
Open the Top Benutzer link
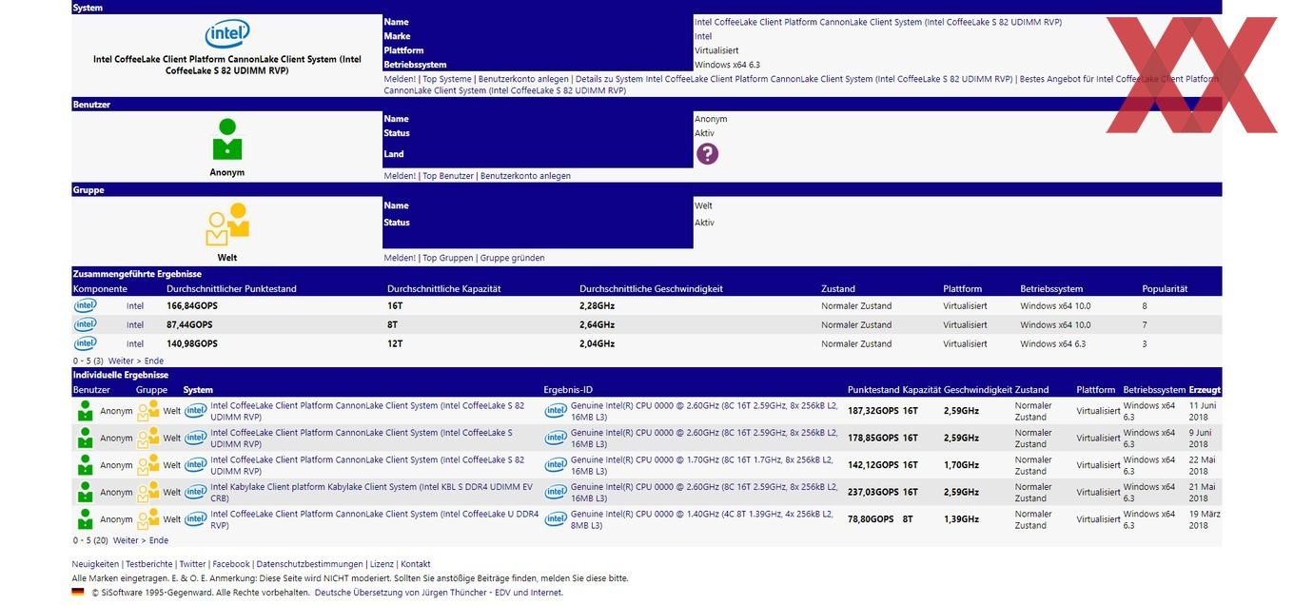(x=448, y=176)
